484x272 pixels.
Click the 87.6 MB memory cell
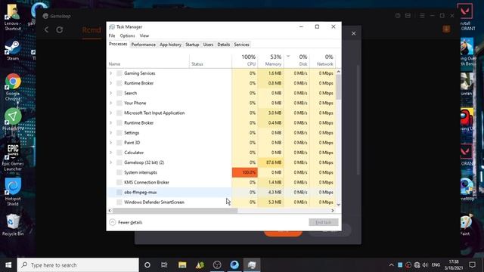point(271,162)
